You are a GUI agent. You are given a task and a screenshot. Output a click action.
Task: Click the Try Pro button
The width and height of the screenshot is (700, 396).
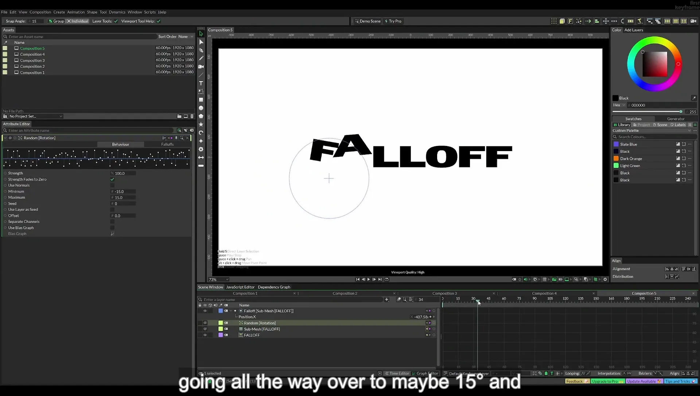pyautogui.click(x=393, y=21)
